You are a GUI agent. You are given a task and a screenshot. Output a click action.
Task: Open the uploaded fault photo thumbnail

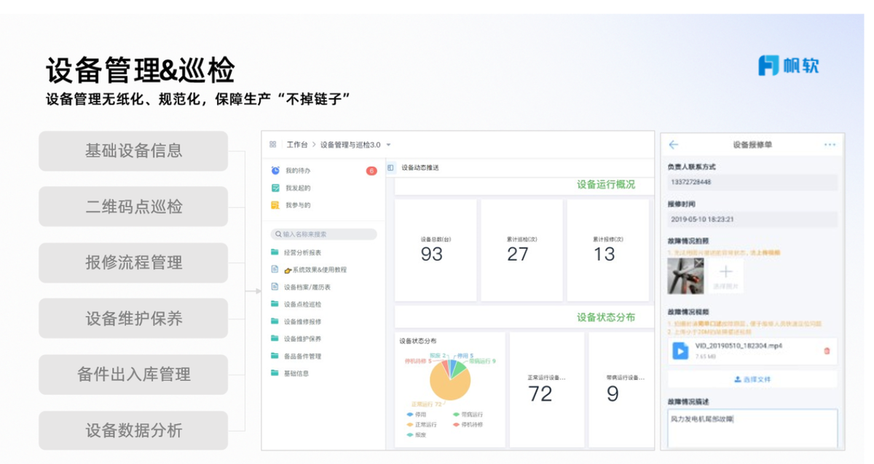[685, 276]
